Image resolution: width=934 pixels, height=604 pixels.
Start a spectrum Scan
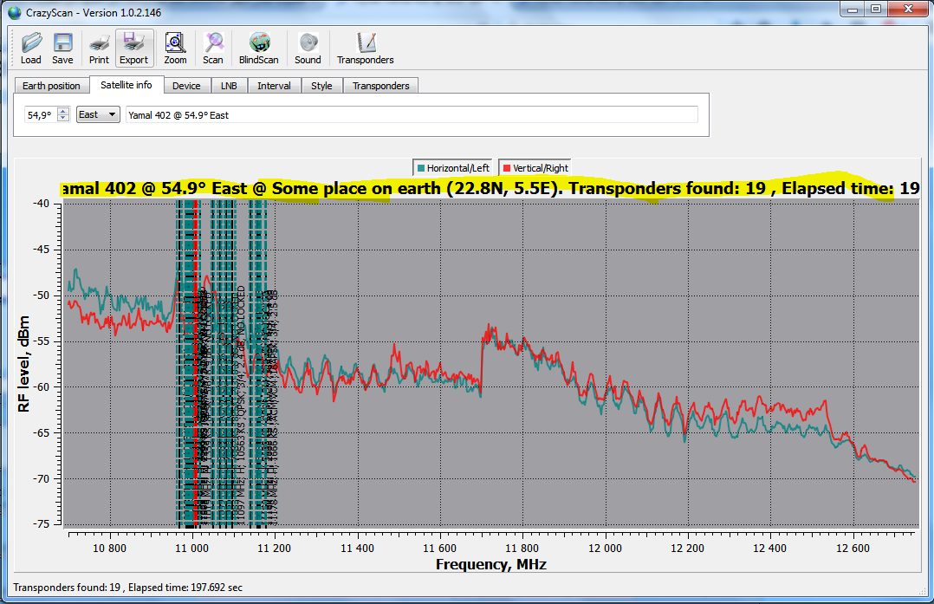click(x=213, y=48)
